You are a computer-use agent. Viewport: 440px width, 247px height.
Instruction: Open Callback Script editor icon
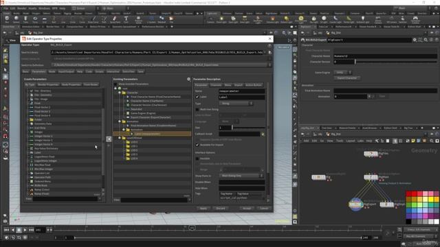tap(263, 134)
